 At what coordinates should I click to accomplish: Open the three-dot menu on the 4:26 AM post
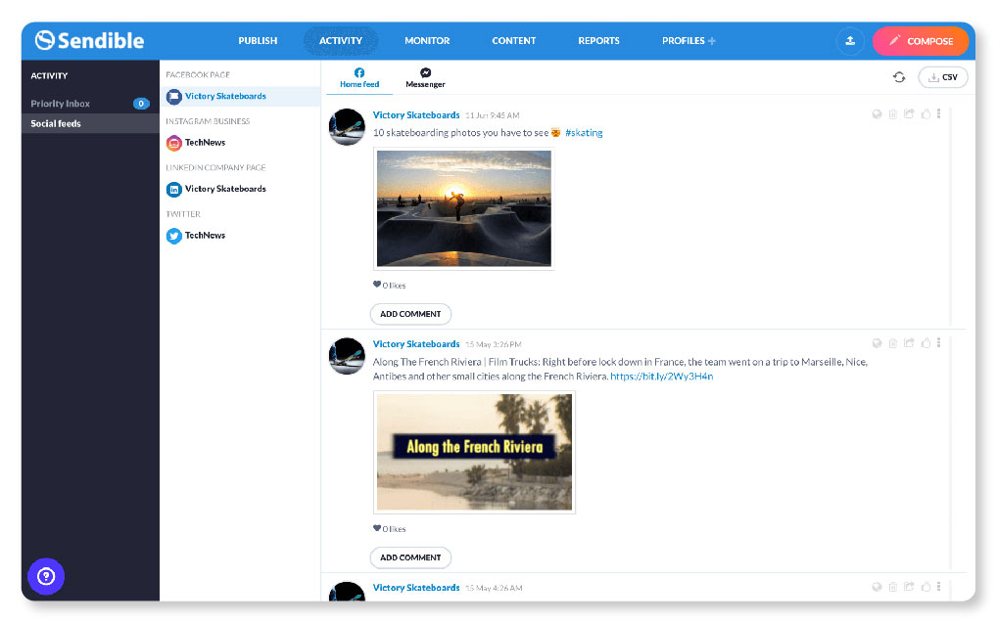[938, 588]
